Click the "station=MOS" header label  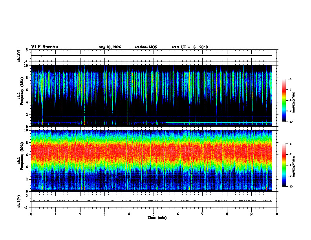(146, 47)
